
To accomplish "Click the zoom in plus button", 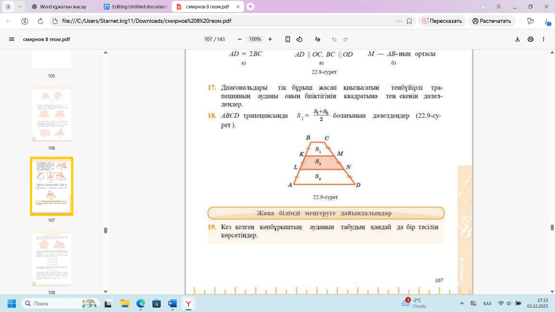I will tap(270, 39).
